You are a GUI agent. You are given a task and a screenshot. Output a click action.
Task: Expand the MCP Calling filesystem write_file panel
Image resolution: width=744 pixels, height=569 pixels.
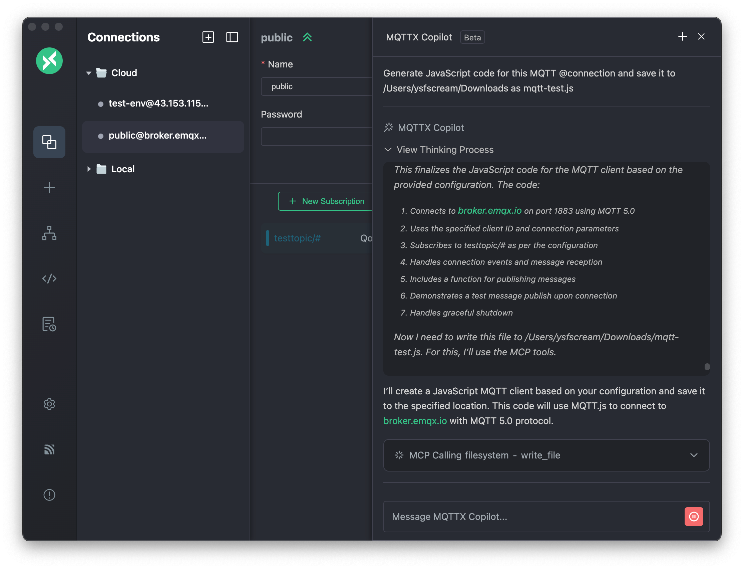694,455
